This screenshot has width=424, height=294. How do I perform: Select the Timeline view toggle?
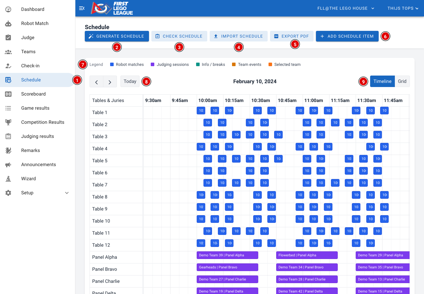click(382, 81)
